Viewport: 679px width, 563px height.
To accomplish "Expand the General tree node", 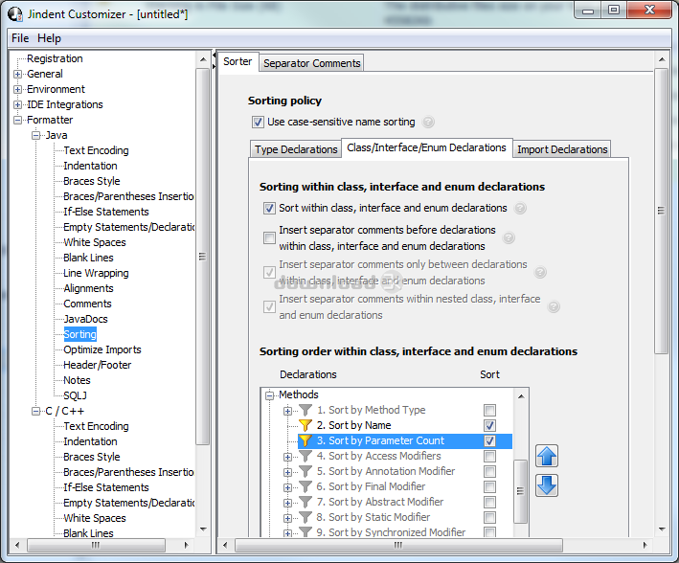I will click(x=17, y=74).
